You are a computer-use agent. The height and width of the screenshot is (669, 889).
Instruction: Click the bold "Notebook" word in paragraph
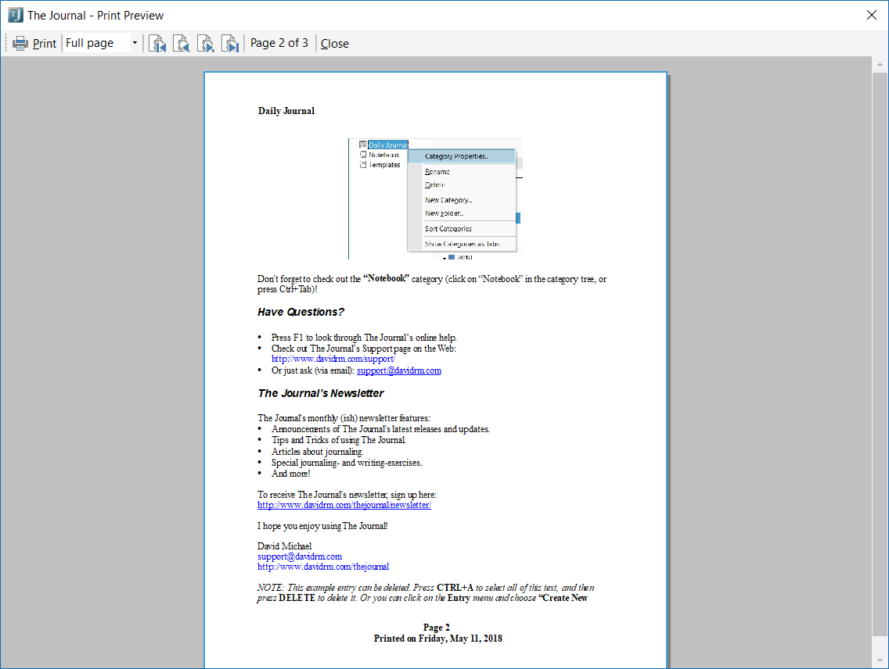[x=386, y=278]
